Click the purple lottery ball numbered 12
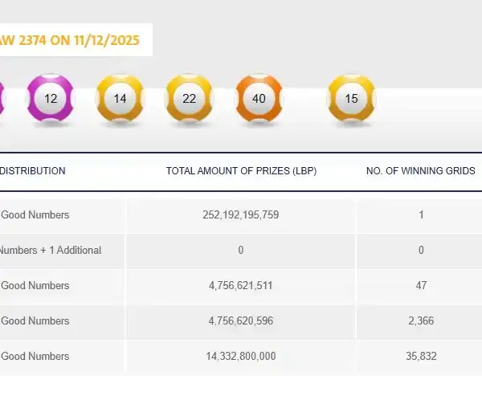Image resolution: width=482 pixels, height=396 pixels. (51, 99)
